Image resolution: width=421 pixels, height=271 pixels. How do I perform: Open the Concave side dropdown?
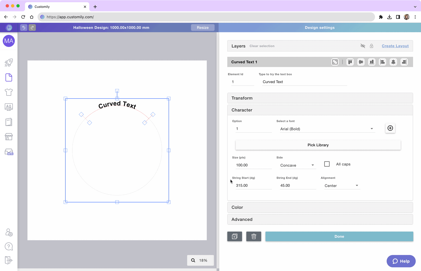297,165
